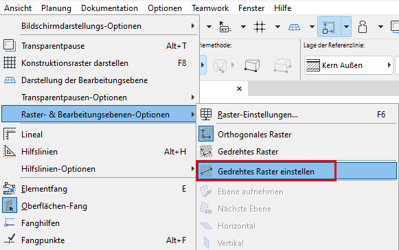Click the lock toolbar icon
This screenshot has width=399, height=250.
click(x=363, y=27)
